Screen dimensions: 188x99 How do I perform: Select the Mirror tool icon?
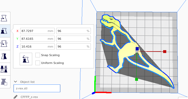coord(4,56)
